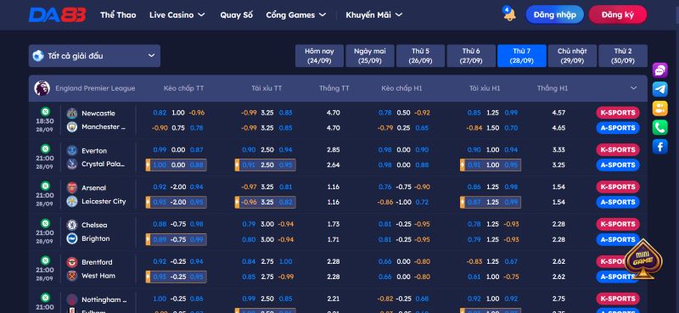Click Everton Thắng TT odds 2.85

coord(334,150)
